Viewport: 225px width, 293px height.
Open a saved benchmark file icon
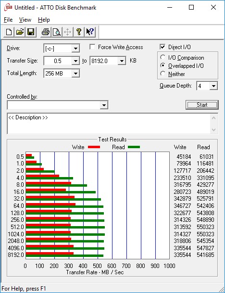click(x=20, y=32)
